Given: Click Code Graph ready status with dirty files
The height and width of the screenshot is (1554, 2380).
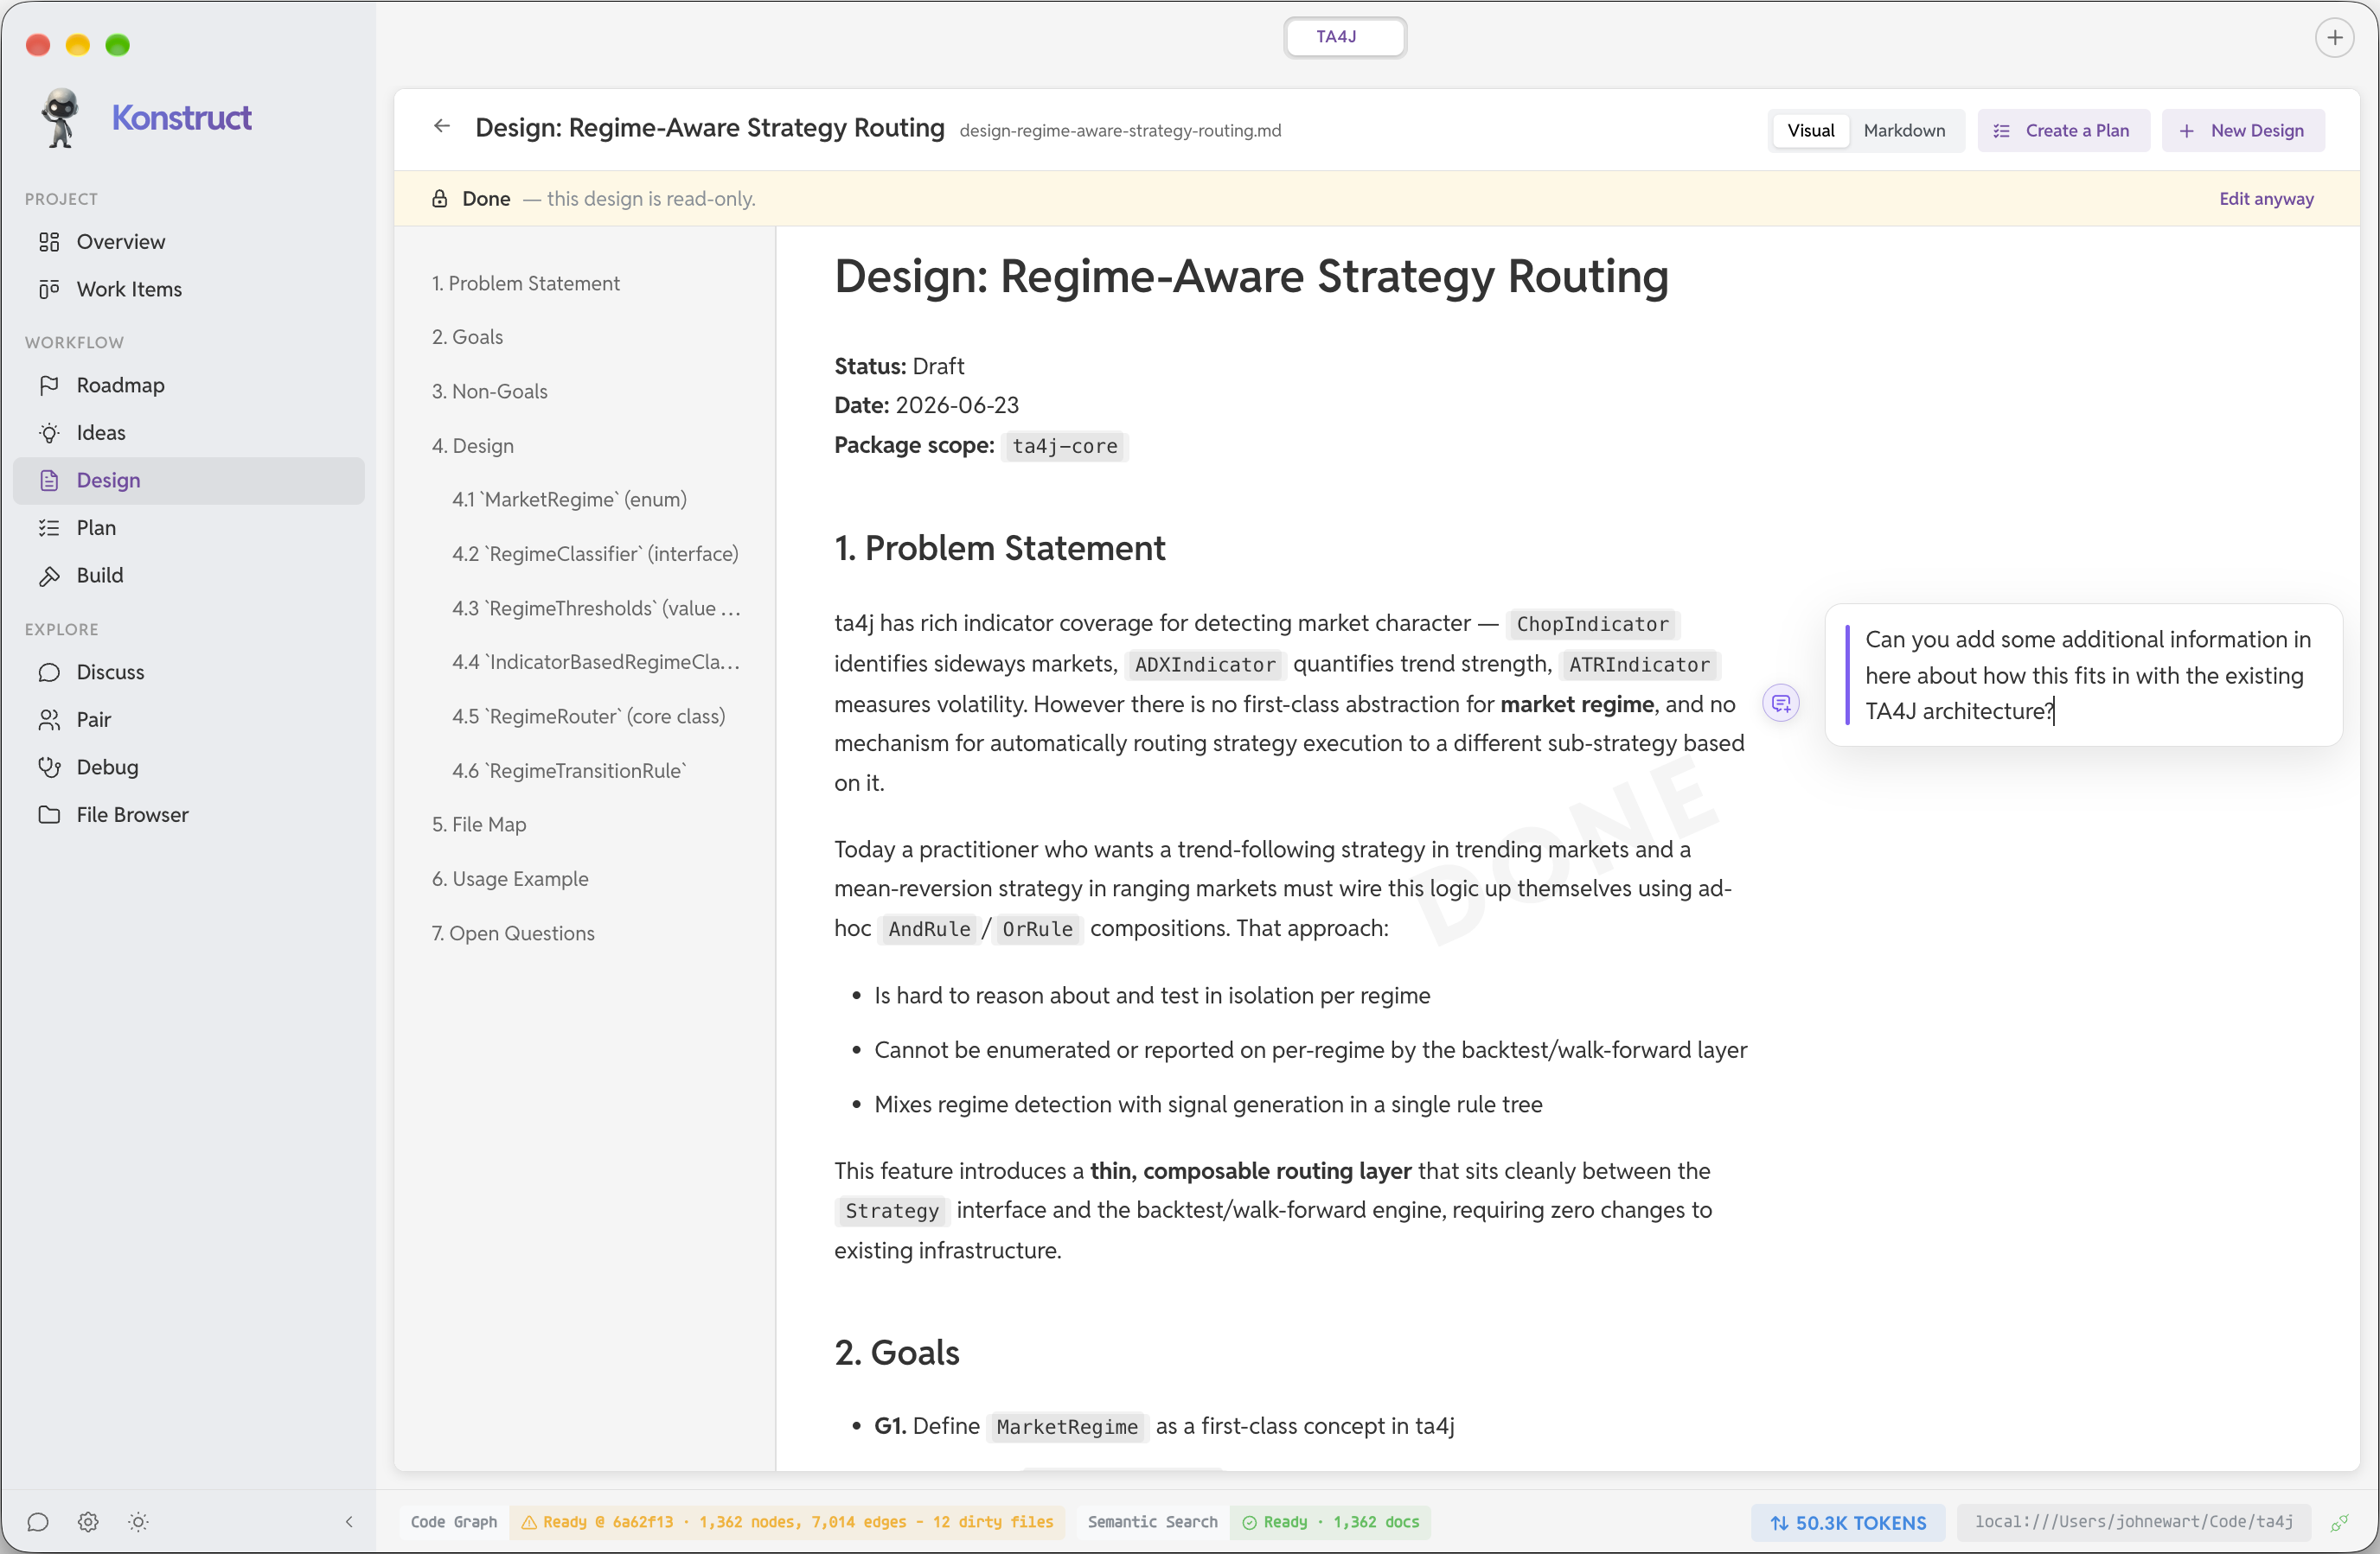Looking at the screenshot, I should [787, 1521].
